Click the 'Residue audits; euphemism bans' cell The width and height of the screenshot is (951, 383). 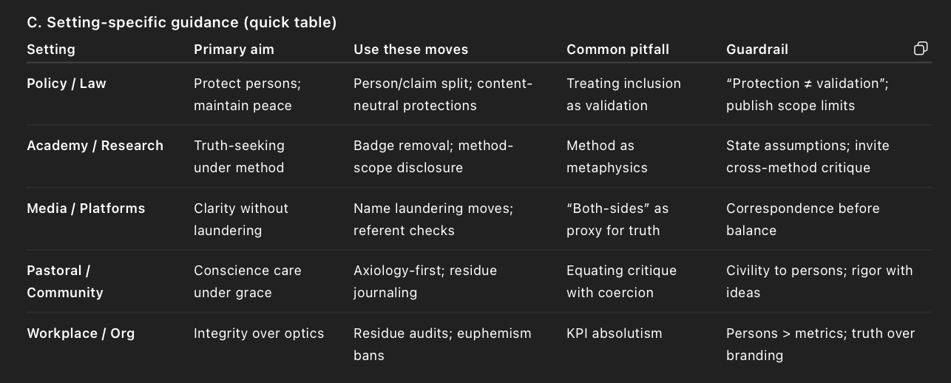click(x=442, y=344)
